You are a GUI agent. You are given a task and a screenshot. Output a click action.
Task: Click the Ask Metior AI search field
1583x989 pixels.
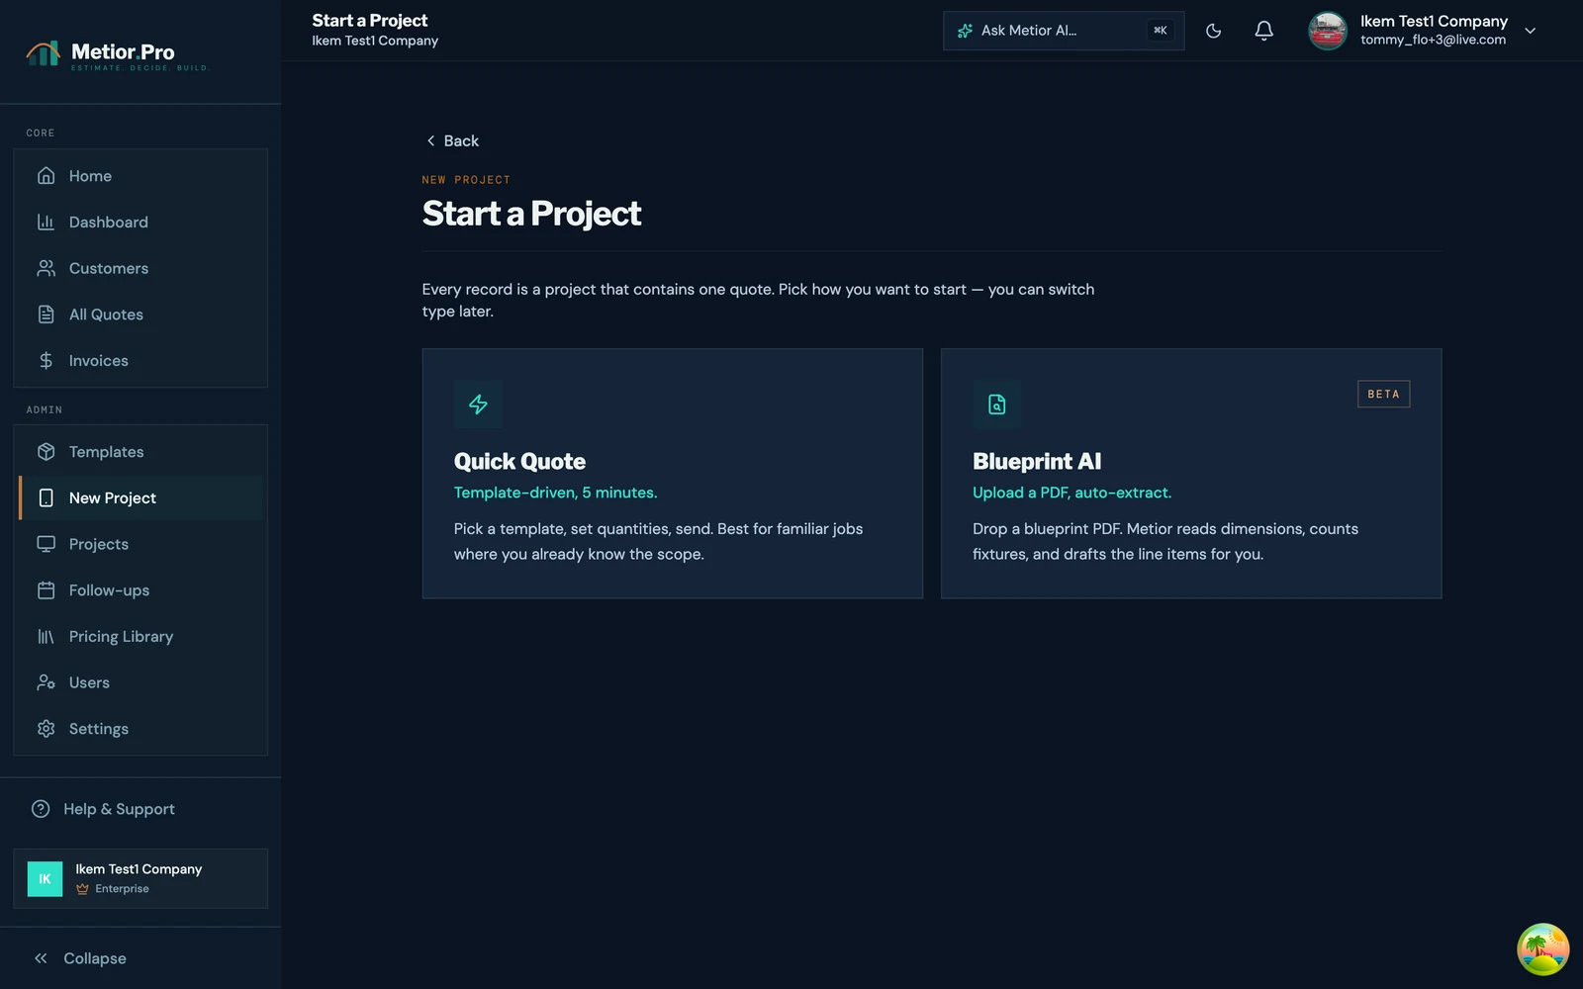coord(1064,31)
